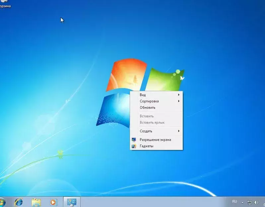Switch to the Control Panel taskbar window
The width and height of the screenshot is (265, 207).
coord(72,202)
